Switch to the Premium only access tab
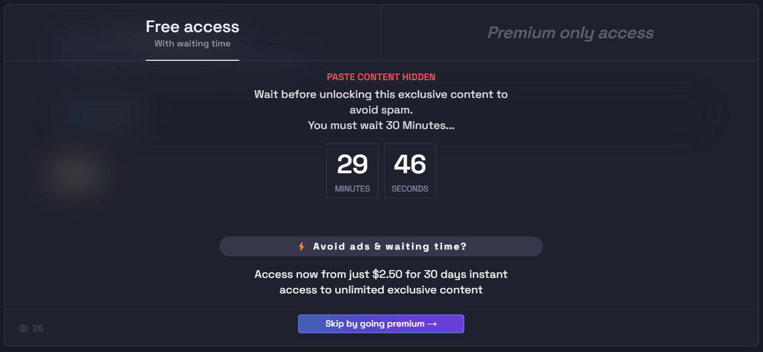 pos(570,33)
